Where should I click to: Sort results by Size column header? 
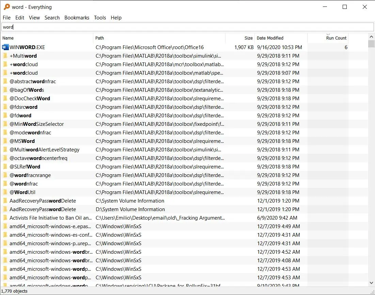coord(240,38)
